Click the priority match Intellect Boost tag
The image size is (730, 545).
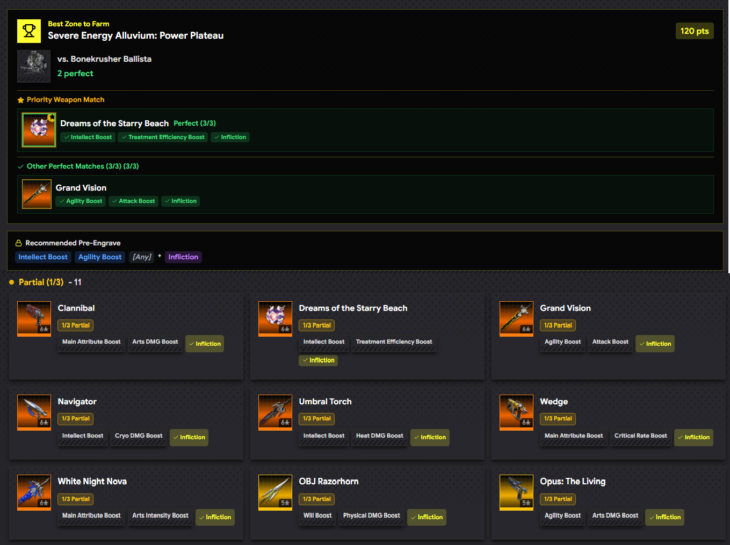88,137
